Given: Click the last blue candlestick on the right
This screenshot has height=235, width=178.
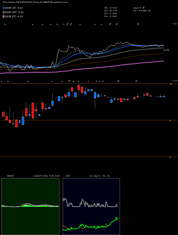Looking at the screenshot, I should [164, 96].
